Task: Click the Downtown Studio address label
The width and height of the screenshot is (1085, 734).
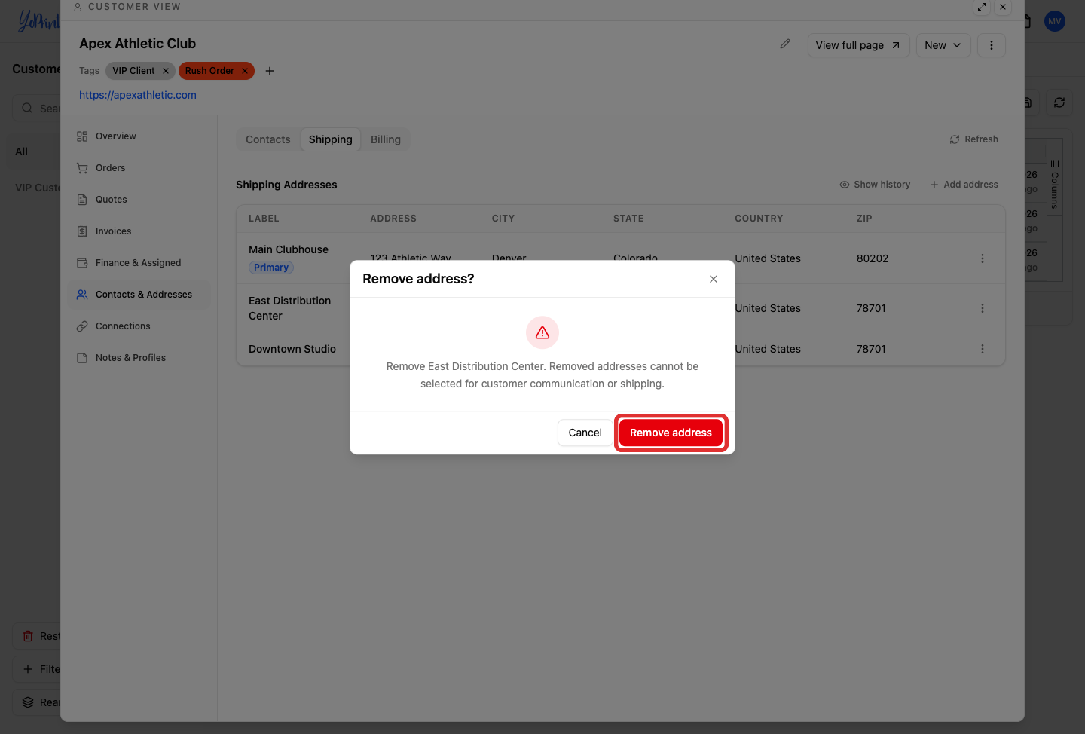Action: pos(292,349)
